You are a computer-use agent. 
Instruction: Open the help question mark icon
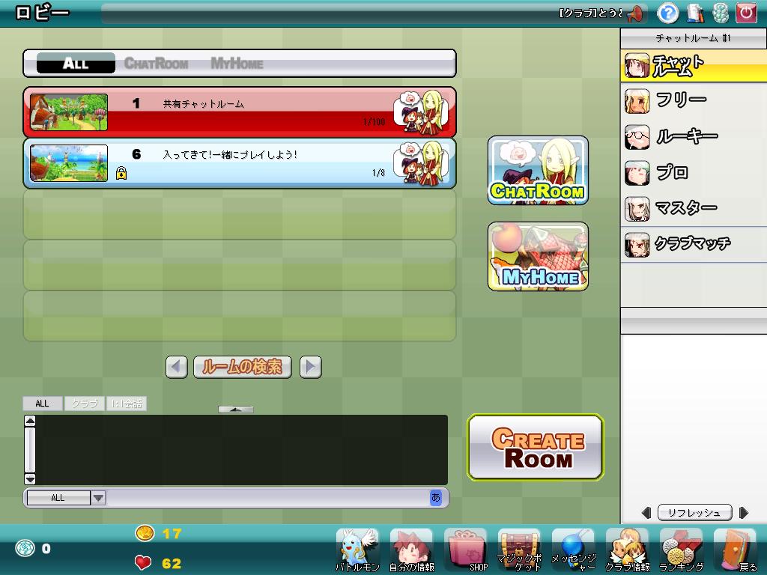coord(667,13)
